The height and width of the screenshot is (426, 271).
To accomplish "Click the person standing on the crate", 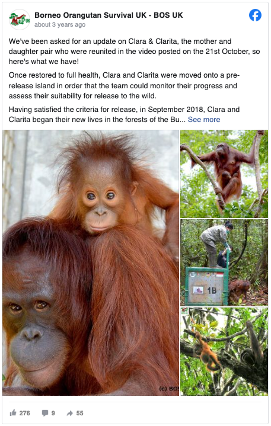I will click(x=216, y=244).
